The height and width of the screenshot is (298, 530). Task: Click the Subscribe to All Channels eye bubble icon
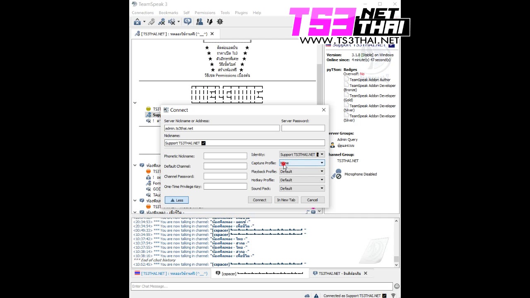coord(188,22)
